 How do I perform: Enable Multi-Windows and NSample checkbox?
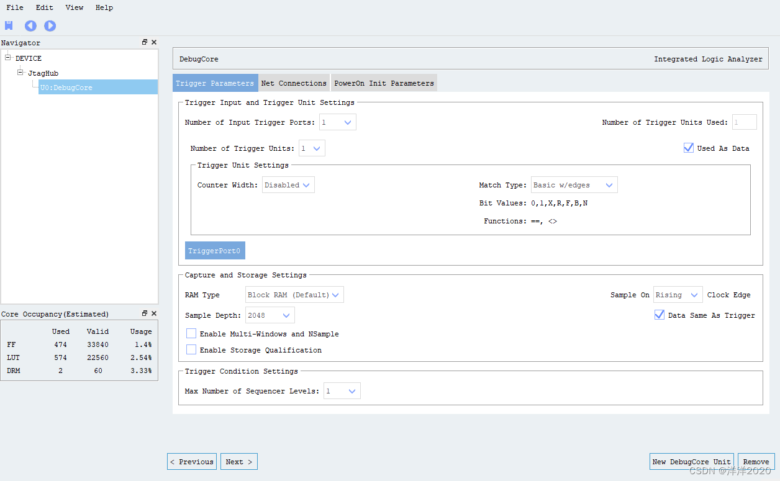[191, 333]
